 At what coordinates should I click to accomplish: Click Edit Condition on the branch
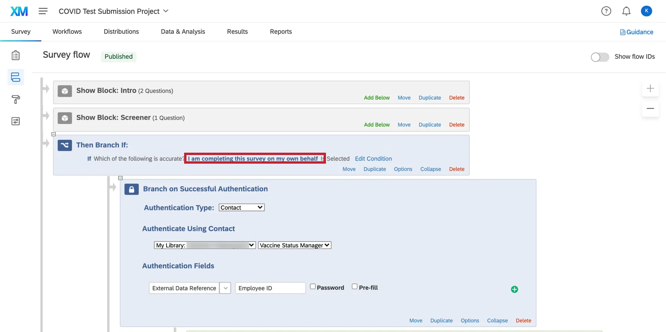coord(373,159)
